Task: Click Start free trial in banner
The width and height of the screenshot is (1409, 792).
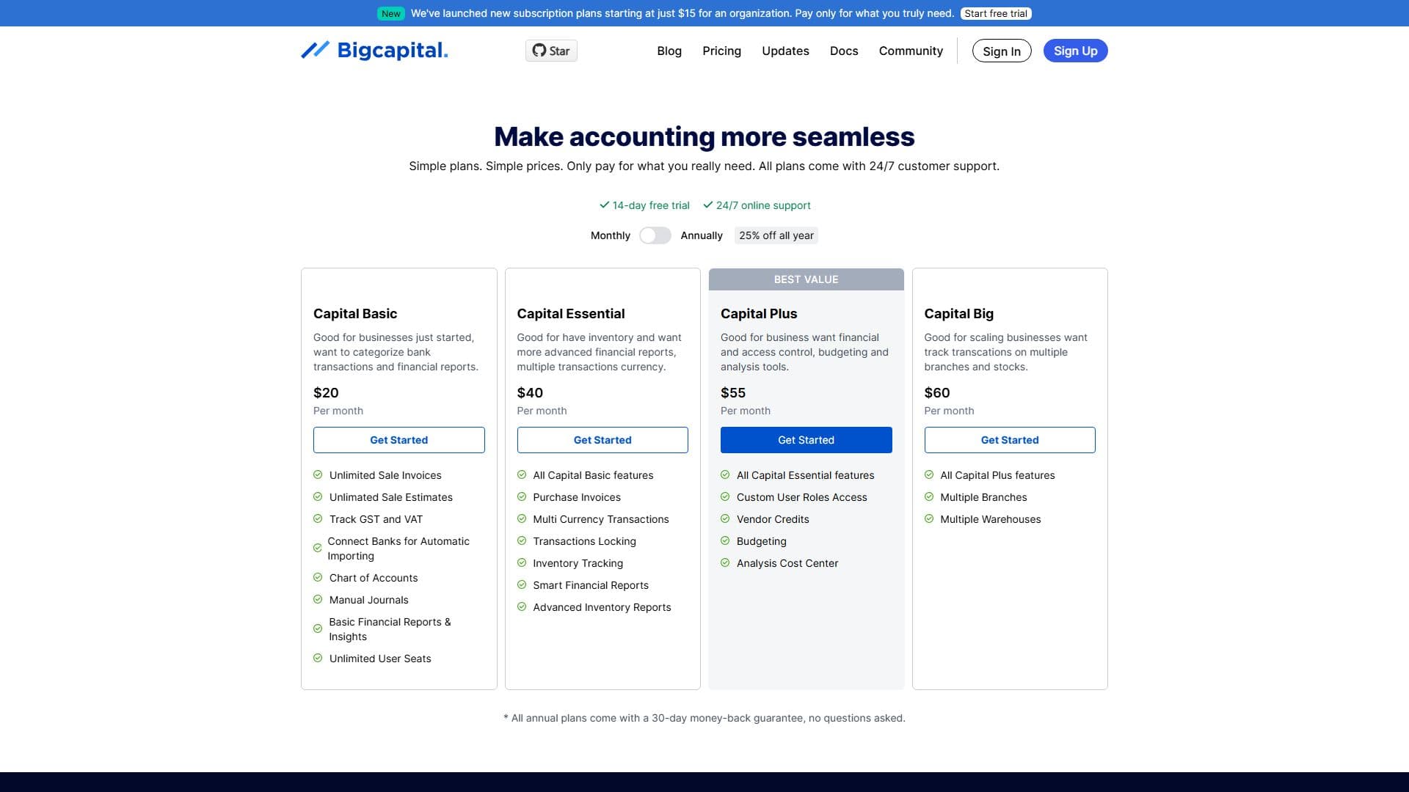Action: click(996, 13)
